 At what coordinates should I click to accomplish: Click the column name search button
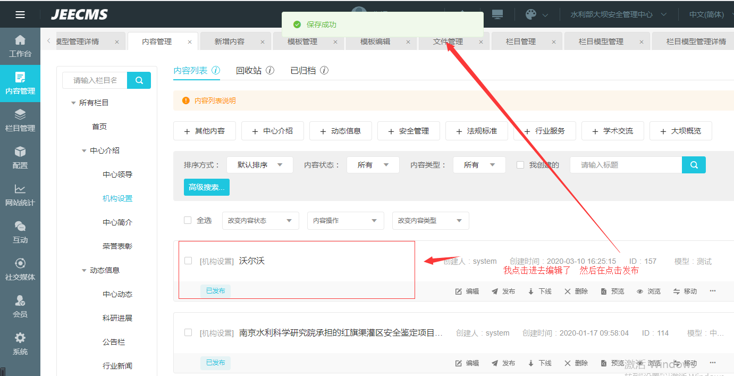click(139, 80)
